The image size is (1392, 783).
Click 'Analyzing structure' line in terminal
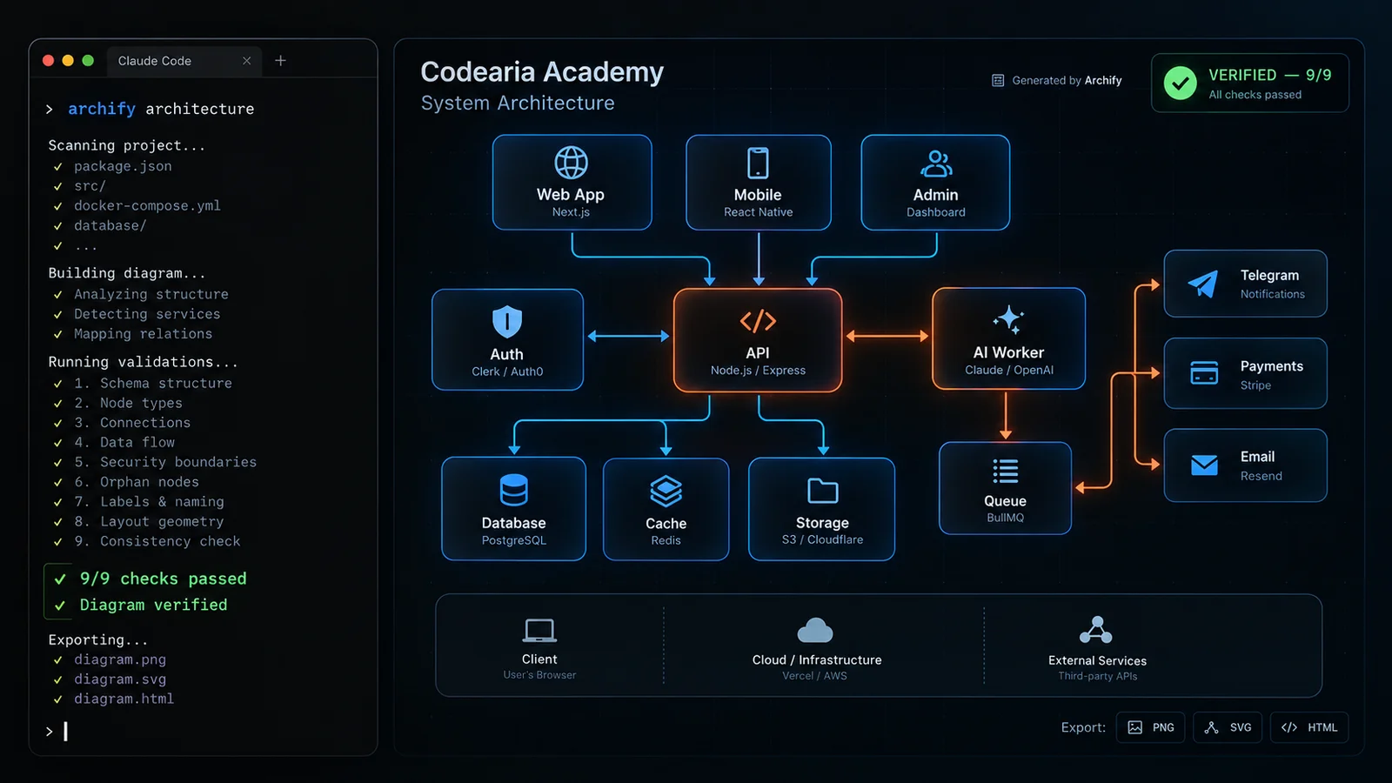click(151, 295)
